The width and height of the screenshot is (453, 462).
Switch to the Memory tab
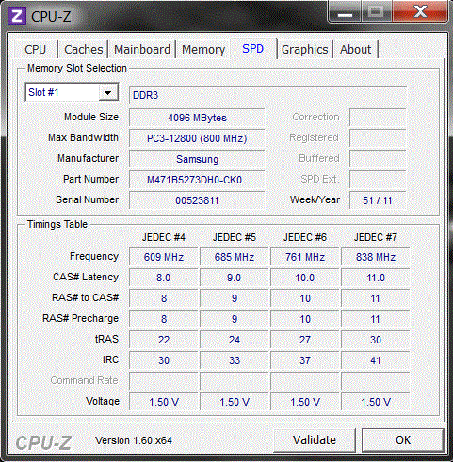tap(203, 49)
